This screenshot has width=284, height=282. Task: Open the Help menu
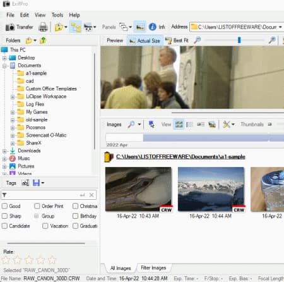pyautogui.click(x=74, y=15)
